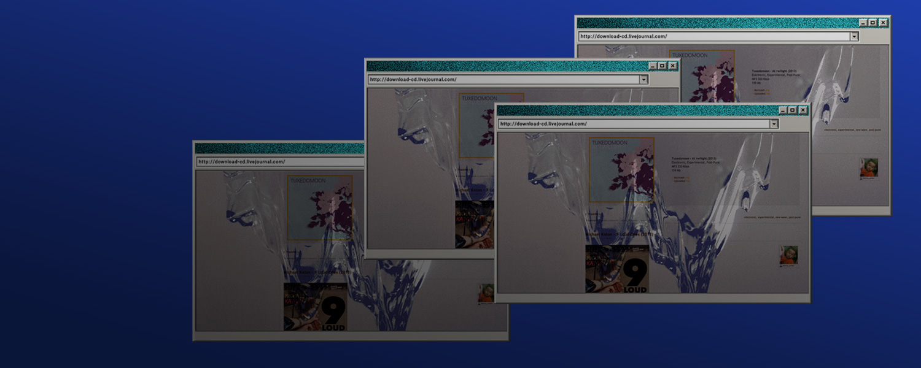Screen dimensions: 921x368
Task: Expand the URL dropdown in the top-right window
Action: (854, 37)
